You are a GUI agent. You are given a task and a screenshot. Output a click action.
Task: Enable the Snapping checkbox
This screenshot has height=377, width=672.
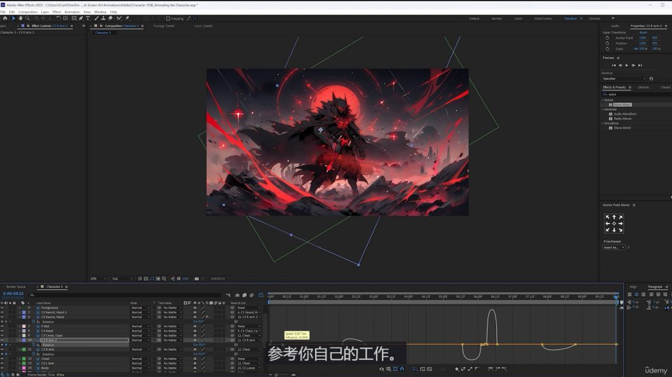(x=168, y=18)
